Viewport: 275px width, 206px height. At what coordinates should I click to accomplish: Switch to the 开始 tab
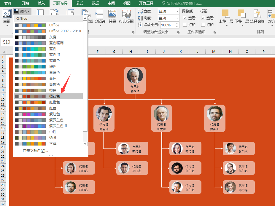click(26, 3)
